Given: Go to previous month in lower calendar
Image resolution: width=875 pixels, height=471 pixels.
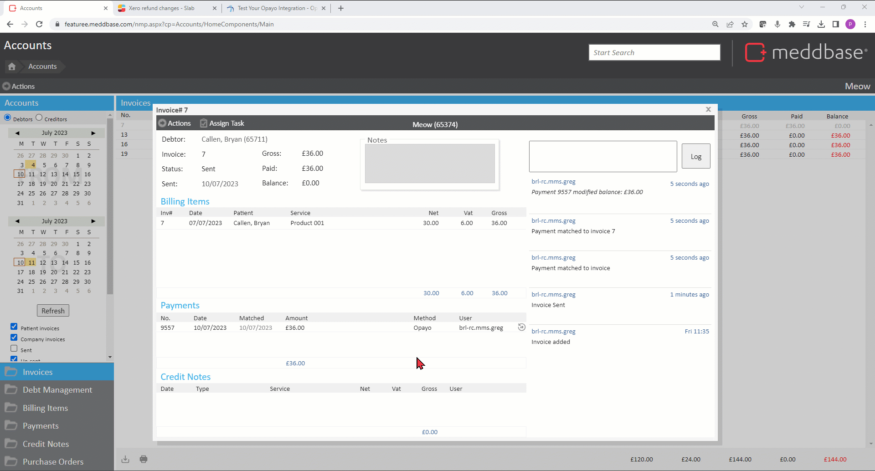Looking at the screenshot, I should pyautogui.click(x=17, y=221).
